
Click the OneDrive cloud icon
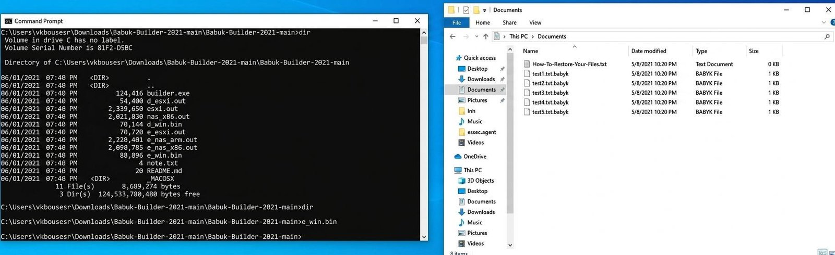tap(458, 156)
